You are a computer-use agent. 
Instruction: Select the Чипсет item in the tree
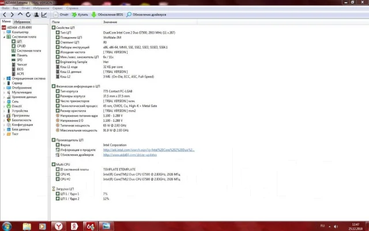pyautogui.click(x=22, y=64)
